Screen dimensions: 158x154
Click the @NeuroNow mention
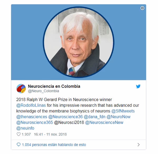pos(118,117)
